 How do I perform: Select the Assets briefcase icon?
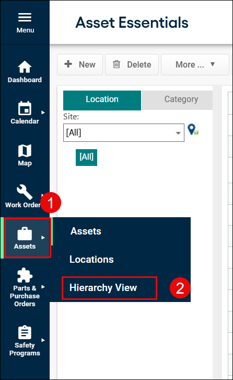tap(25, 233)
